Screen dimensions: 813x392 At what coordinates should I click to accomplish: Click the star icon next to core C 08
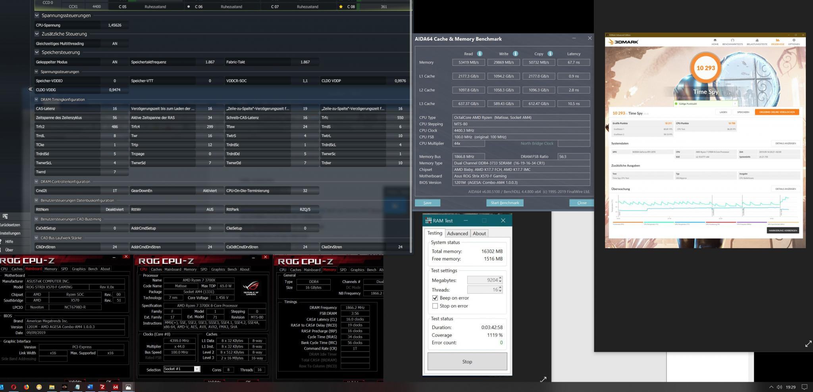341,7
